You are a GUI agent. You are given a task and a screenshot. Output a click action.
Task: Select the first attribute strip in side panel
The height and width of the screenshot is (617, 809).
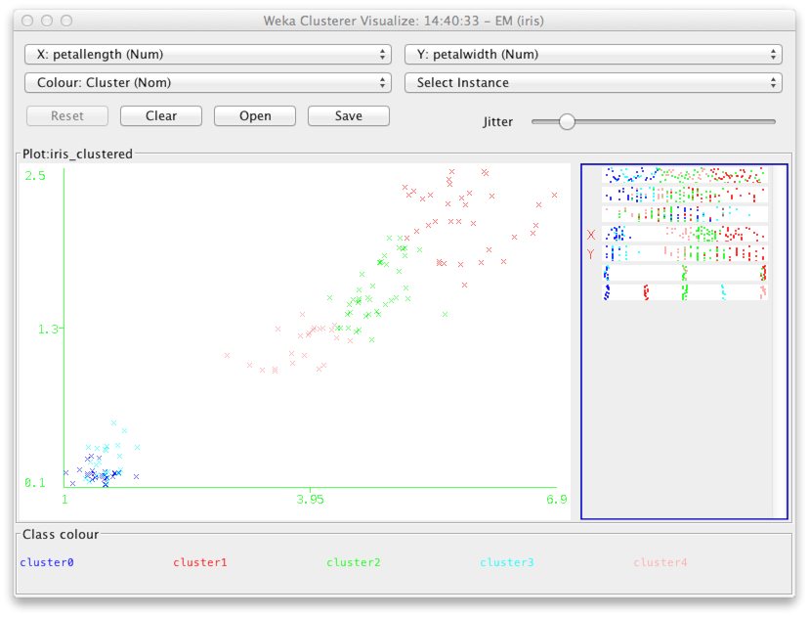[x=685, y=175]
